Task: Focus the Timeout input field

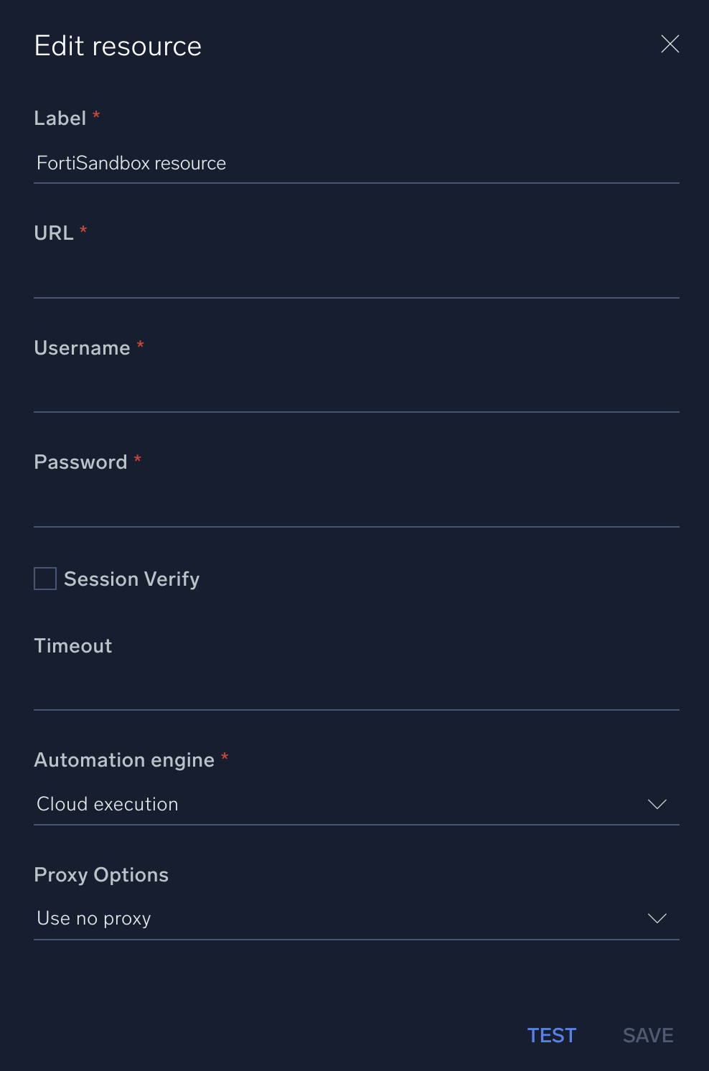Action: tap(356, 690)
